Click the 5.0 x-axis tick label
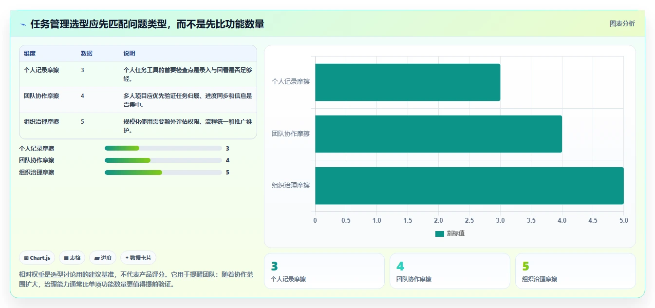Image resolution: width=655 pixels, height=308 pixels. tap(623, 220)
